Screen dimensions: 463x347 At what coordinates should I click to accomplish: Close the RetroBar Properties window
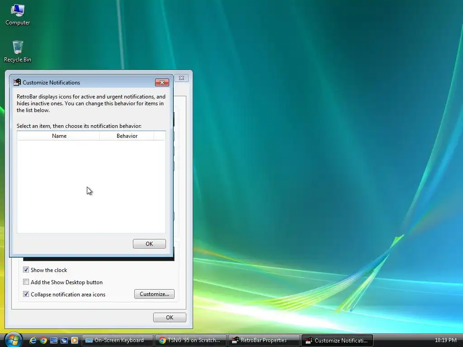(181, 78)
